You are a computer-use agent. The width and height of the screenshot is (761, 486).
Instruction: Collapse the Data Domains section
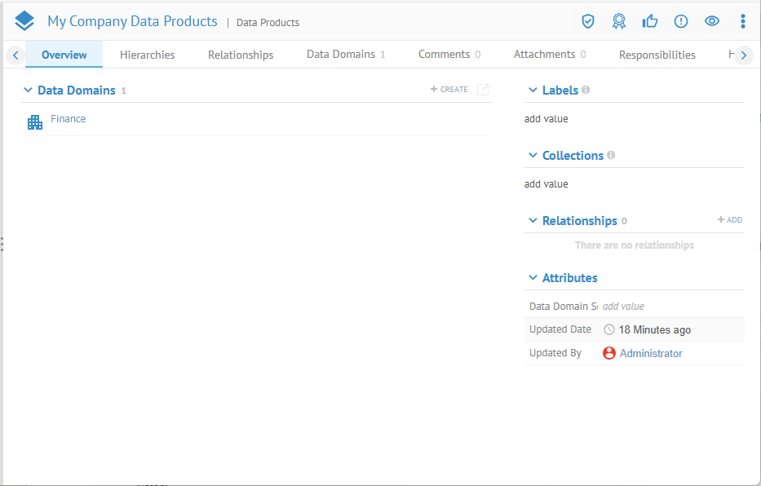tap(29, 91)
